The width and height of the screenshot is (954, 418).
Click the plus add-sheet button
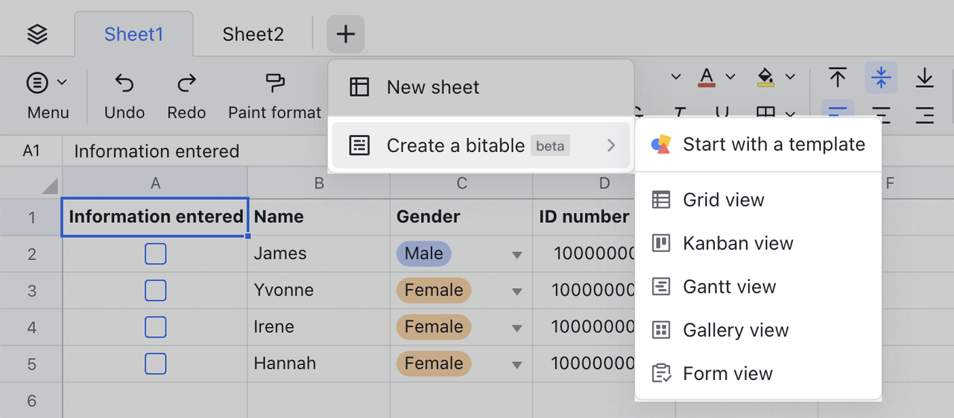click(346, 34)
